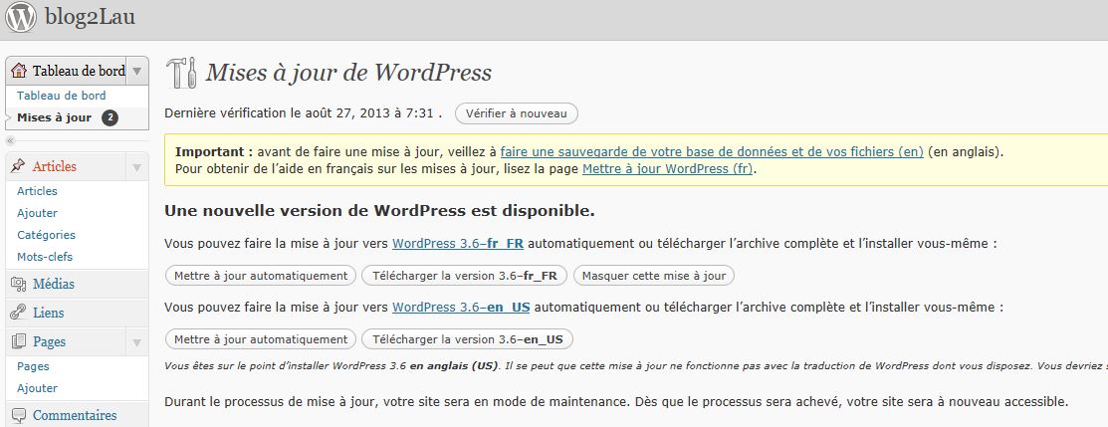Image resolution: width=1108 pixels, height=427 pixels.
Task: Click Mettre à jour automatiquement for en_US
Action: tap(261, 339)
